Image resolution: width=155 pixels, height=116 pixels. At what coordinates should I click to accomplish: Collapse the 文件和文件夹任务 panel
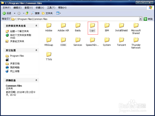click(36, 26)
